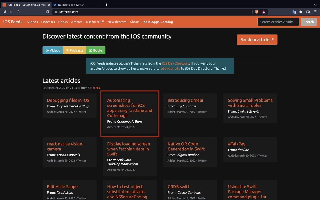Image resolution: width=320 pixels, height=200 pixels.
Task: Click the iosfeeds.com address bar
Action: pos(152,12)
